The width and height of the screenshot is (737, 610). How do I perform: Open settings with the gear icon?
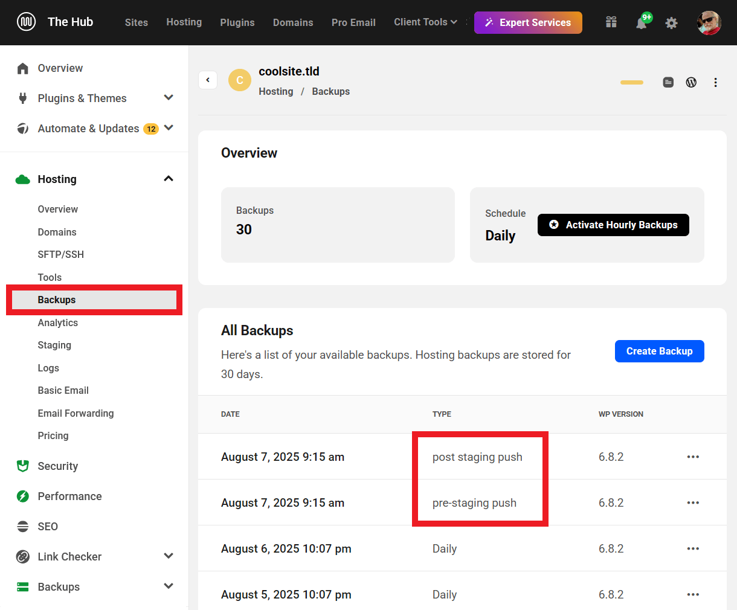(x=671, y=22)
